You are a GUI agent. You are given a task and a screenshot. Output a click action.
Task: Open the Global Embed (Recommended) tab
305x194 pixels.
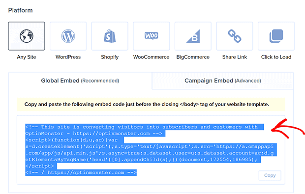click(80, 81)
